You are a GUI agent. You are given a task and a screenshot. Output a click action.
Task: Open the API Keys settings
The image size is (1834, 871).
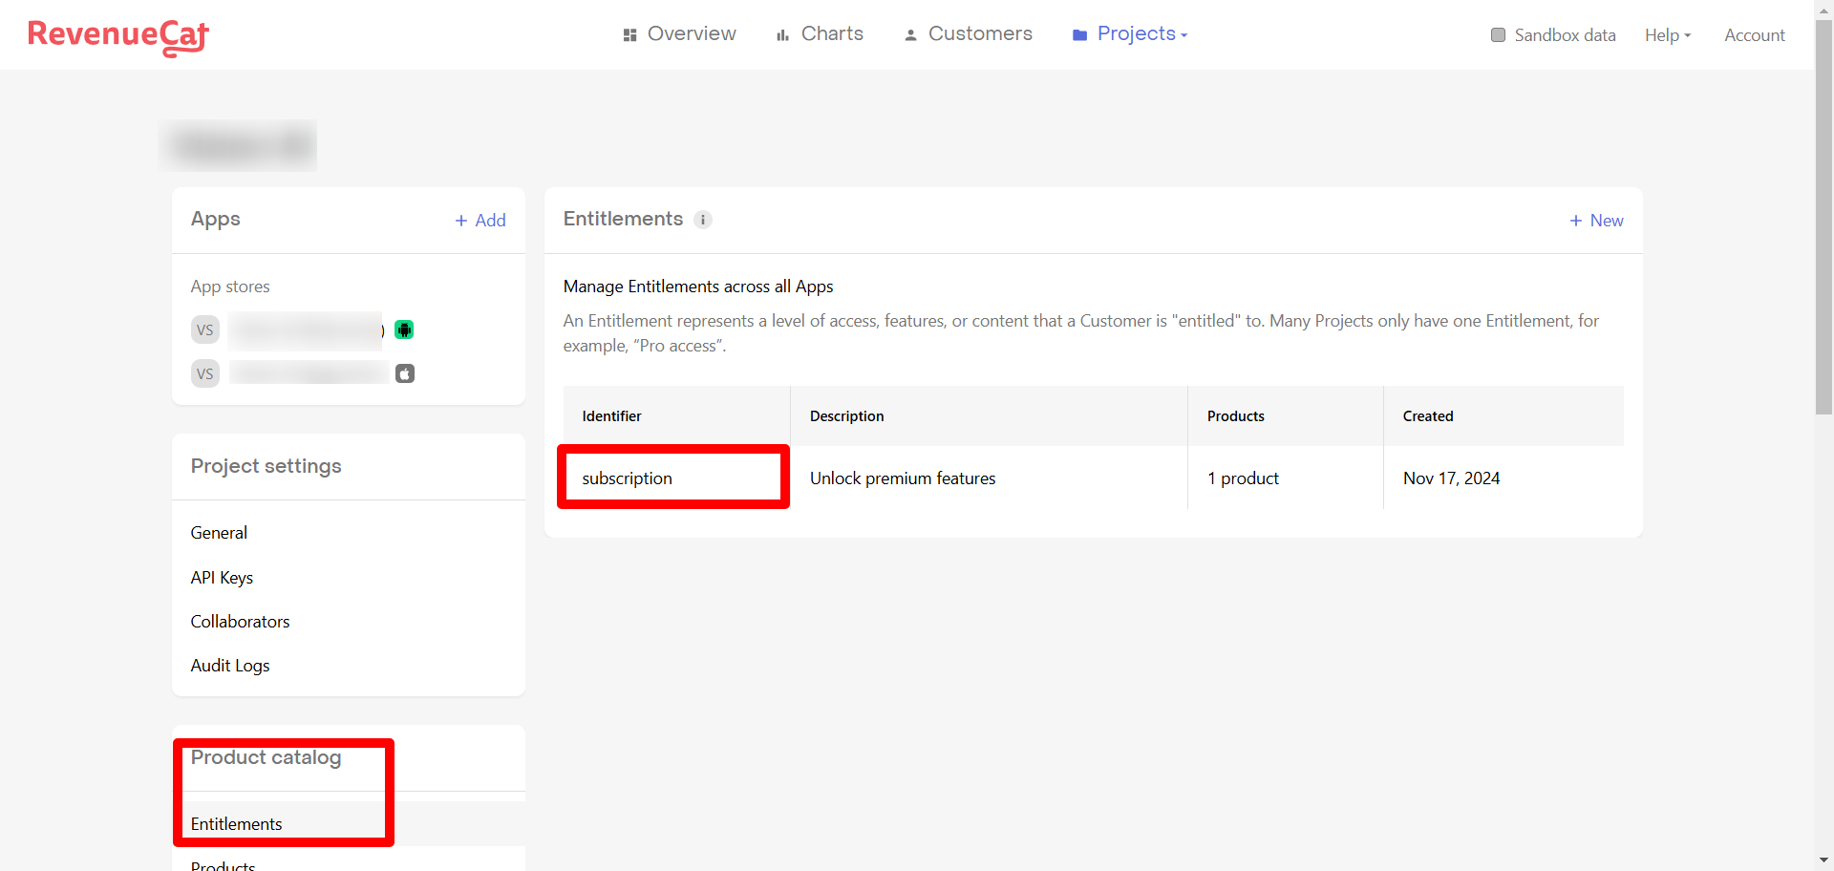point(222,578)
